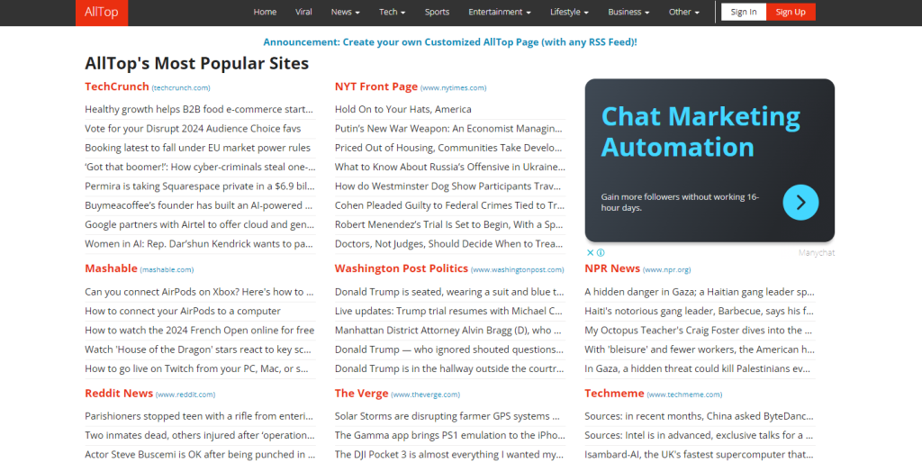Image resolution: width=922 pixels, height=463 pixels.
Task: Click the Chat Marketing Automation ad
Action: pos(710,160)
